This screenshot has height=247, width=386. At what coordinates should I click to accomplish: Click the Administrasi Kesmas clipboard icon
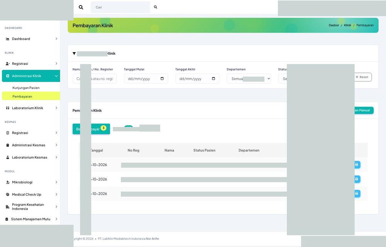tap(8, 145)
